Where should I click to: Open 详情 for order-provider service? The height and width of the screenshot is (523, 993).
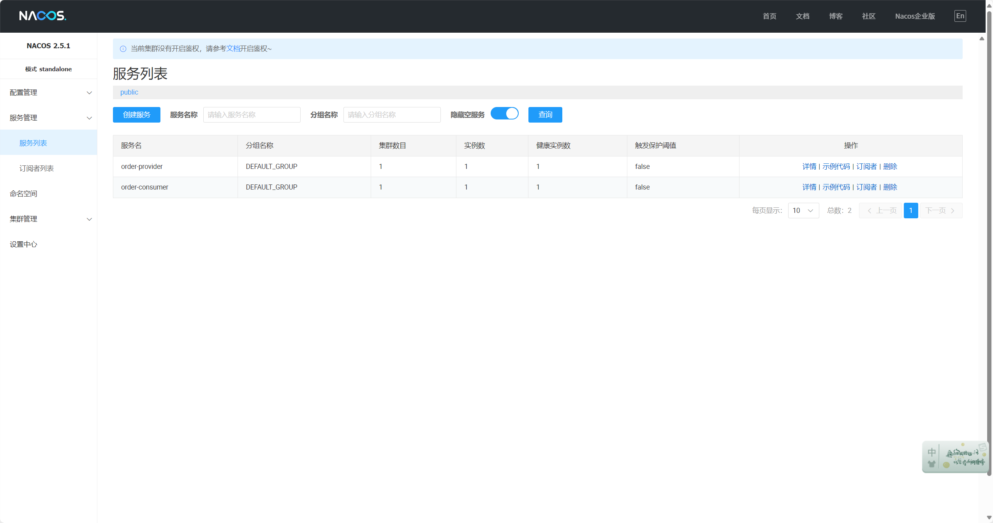pos(809,167)
